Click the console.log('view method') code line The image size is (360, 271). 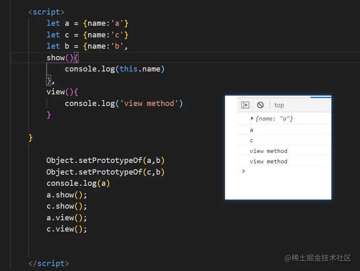[124, 103]
